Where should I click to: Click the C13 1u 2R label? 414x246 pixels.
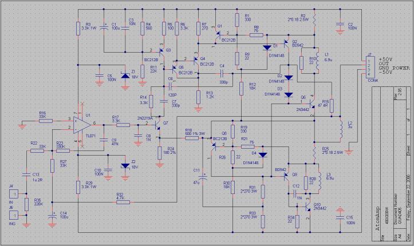click(37, 176)
